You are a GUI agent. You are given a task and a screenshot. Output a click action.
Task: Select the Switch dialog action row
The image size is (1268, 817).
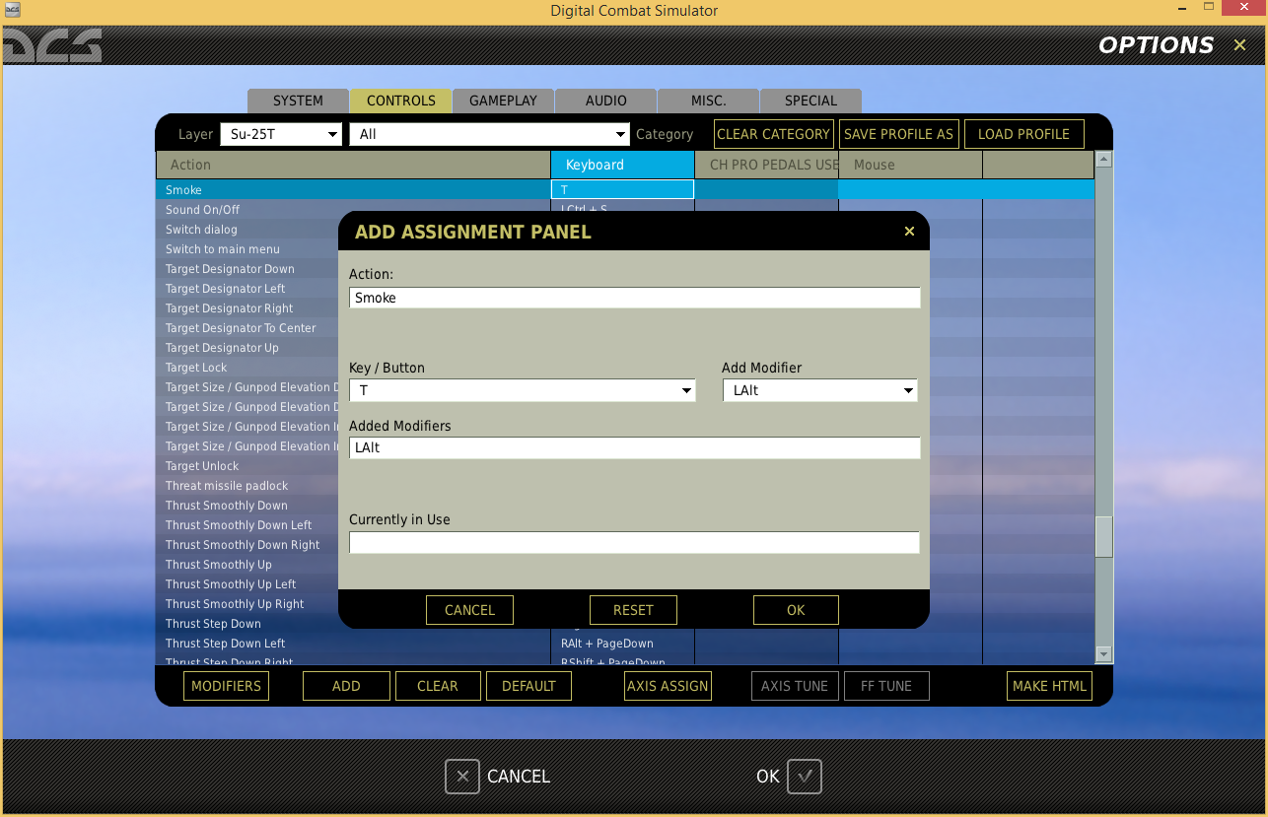(247, 230)
